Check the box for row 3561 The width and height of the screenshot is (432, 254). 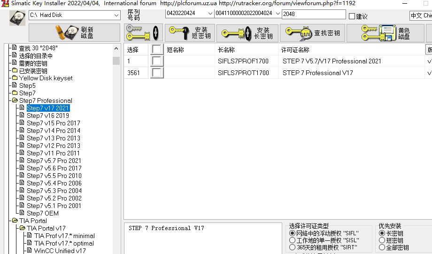[157, 73]
